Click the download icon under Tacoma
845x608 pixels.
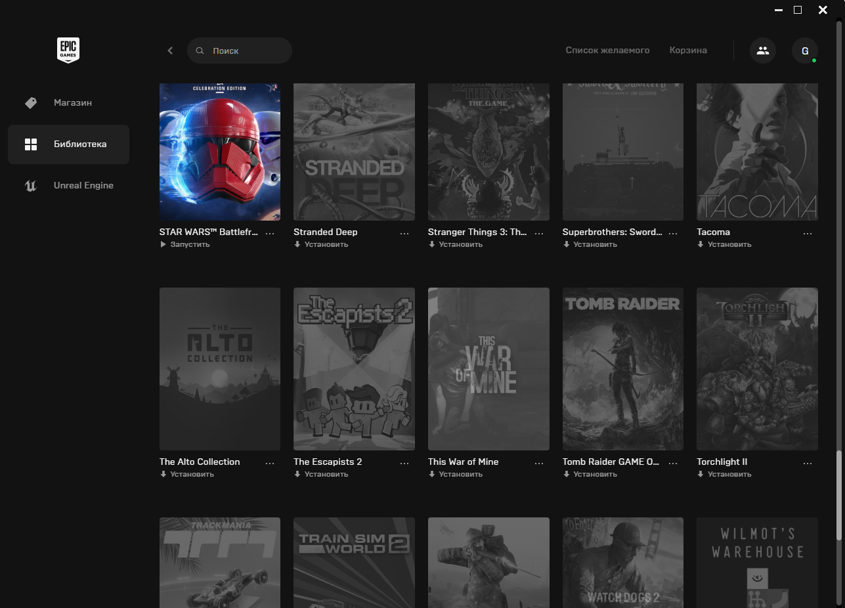pos(700,244)
